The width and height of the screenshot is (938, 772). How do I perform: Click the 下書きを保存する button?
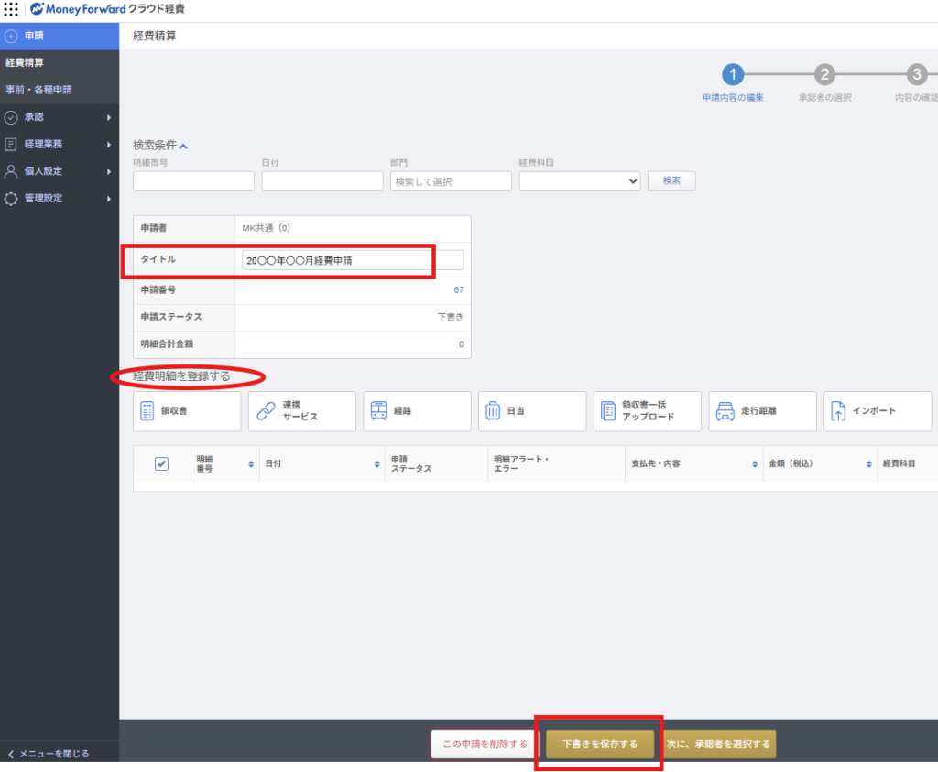[600, 744]
